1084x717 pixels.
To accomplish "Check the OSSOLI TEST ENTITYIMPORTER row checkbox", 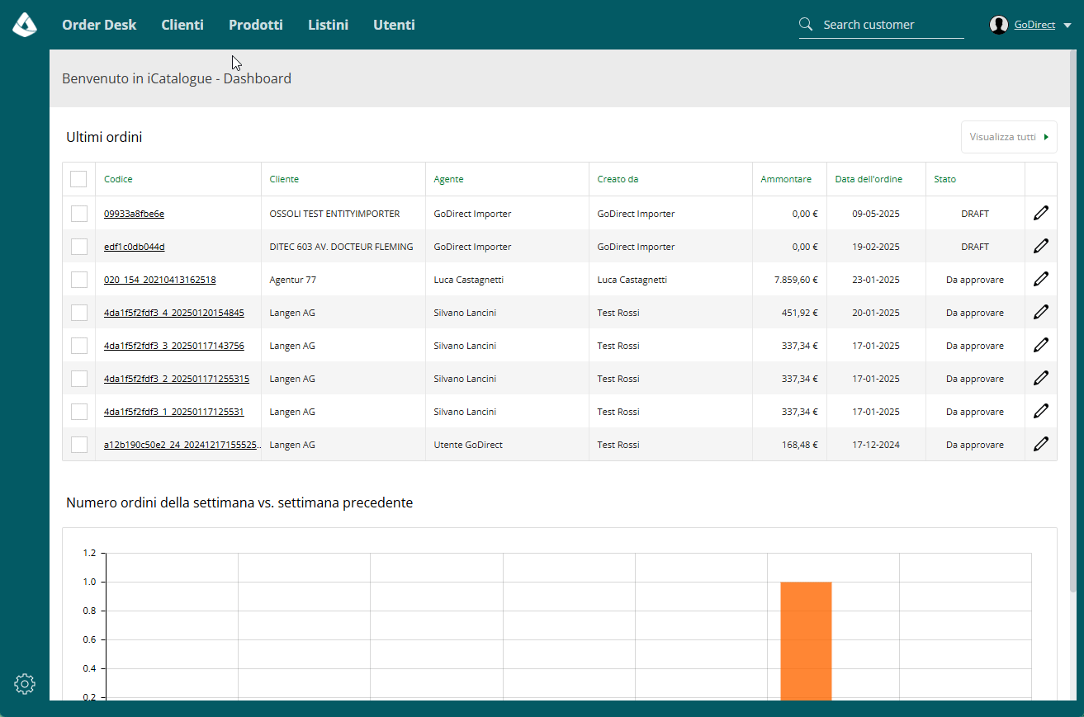I will [78, 214].
